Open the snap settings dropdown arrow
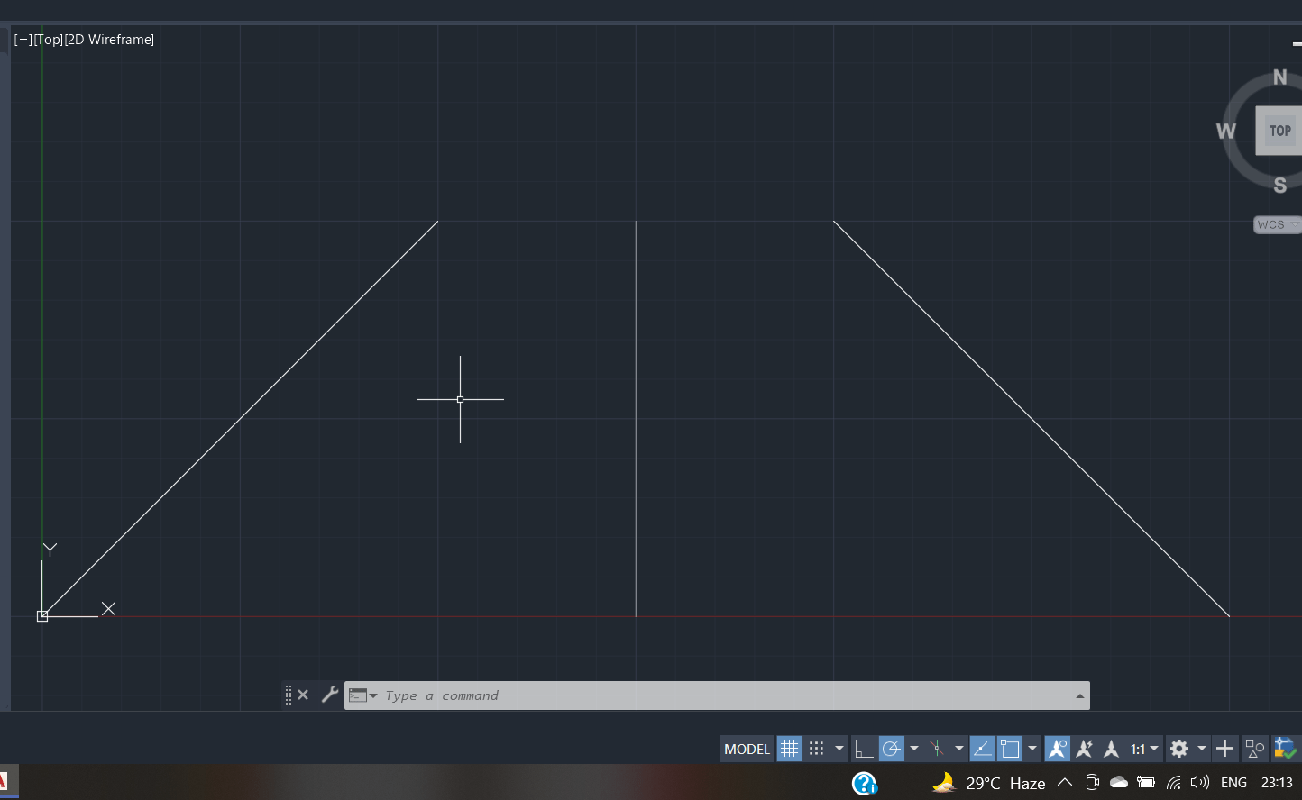This screenshot has height=800, width=1302. click(838, 749)
